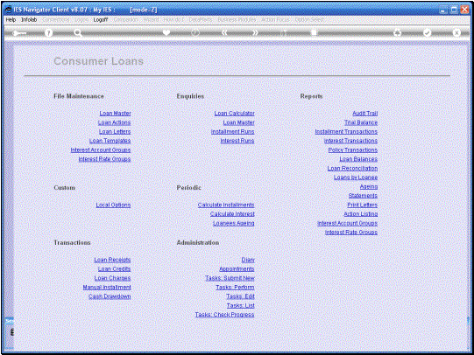The width and height of the screenshot is (474, 355).
Task: Click the key icon in toolbar
Action: tap(19, 33)
